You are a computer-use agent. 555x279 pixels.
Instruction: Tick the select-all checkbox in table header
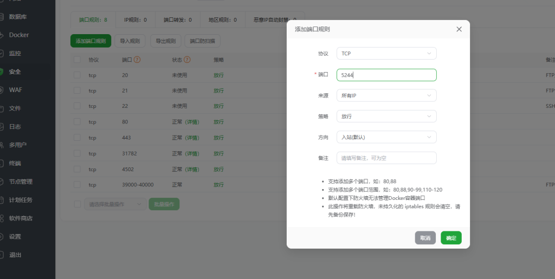coord(77,60)
